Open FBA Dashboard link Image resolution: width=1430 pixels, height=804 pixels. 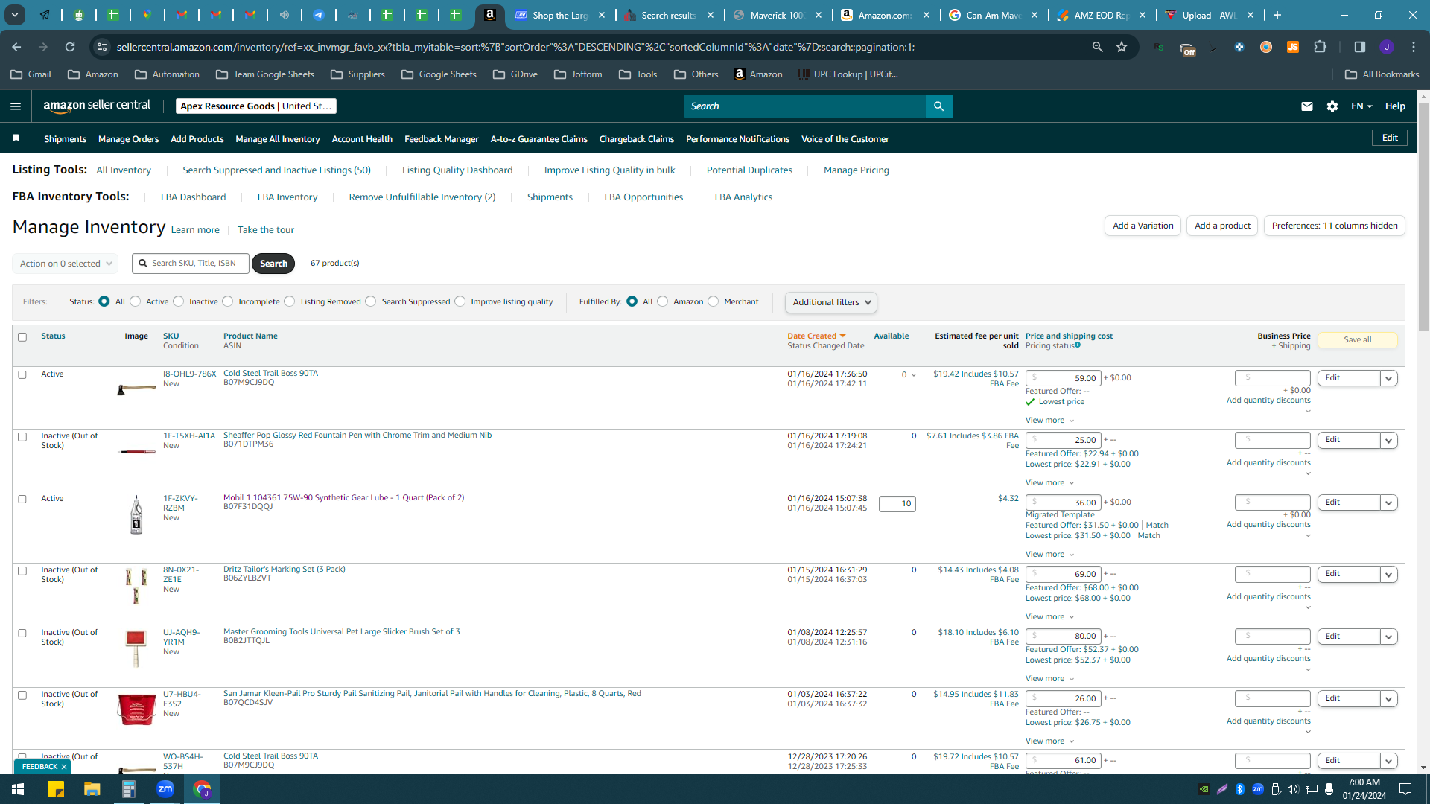coord(193,197)
